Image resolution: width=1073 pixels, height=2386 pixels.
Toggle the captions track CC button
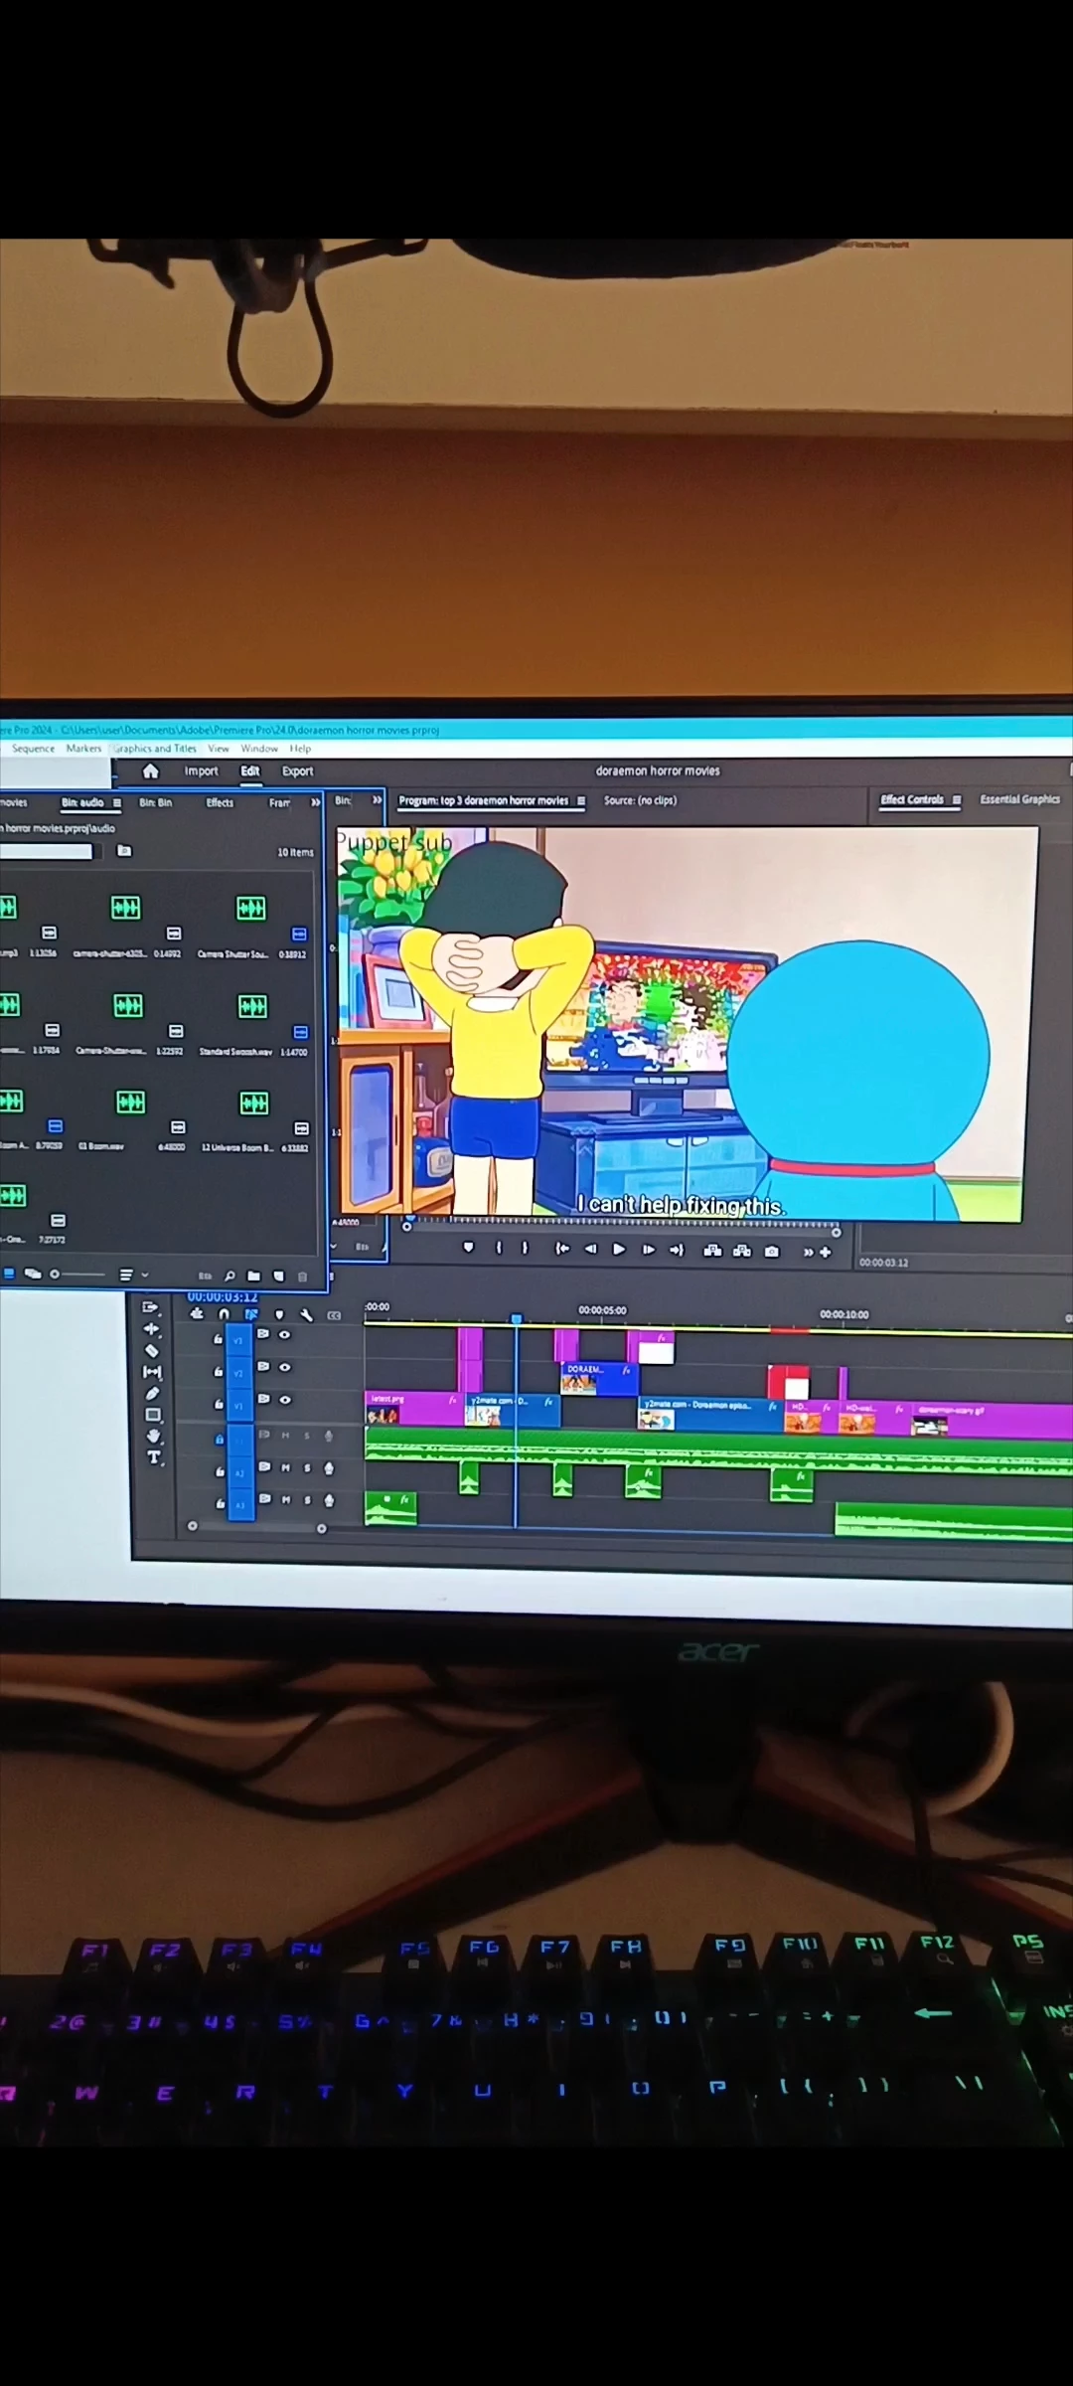point(335,1316)
